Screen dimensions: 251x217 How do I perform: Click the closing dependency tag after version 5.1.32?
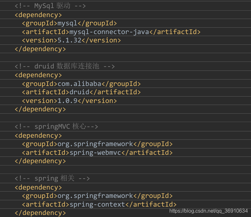pyautogui.click(x=40, y=49)
